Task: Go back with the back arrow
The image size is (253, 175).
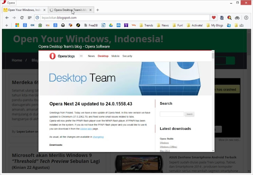Action: pyautogui.click(x=7, y=18)
